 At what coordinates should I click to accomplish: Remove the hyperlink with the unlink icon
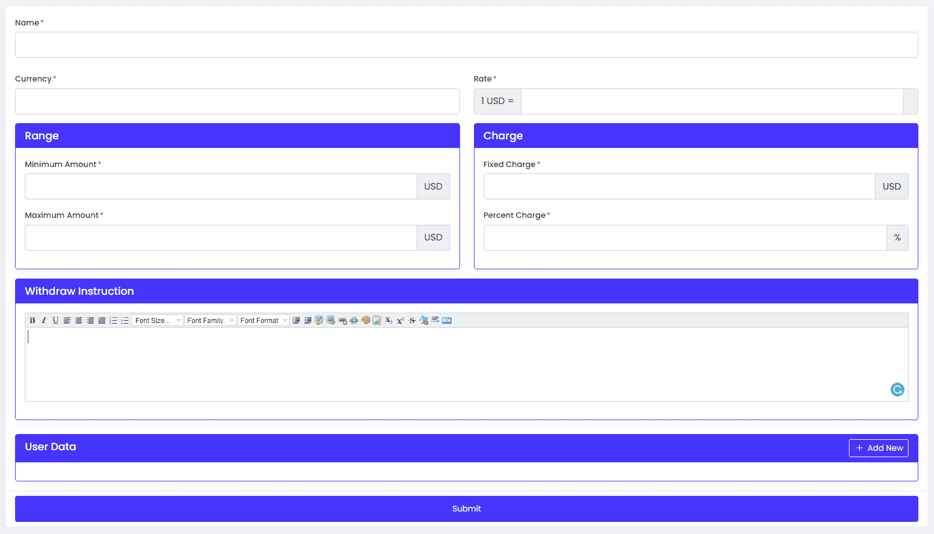point(354,320)
